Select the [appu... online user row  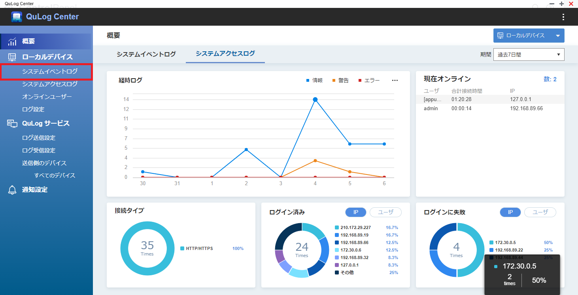tap(490, 99)
